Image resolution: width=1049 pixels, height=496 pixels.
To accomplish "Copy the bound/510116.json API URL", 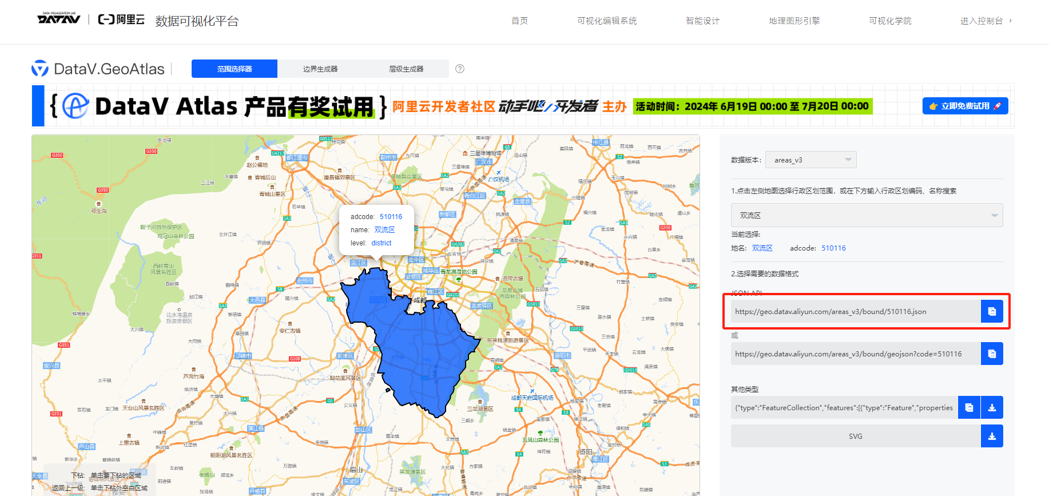I will (x=992, y=311).
